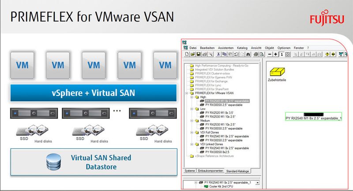
Task: Collapse the VDI Linked Clones folder
Action: 192,144
